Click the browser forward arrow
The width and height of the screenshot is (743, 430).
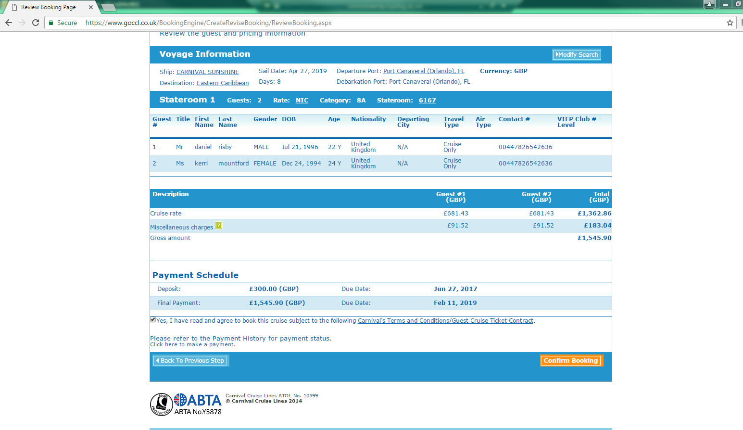22,23
